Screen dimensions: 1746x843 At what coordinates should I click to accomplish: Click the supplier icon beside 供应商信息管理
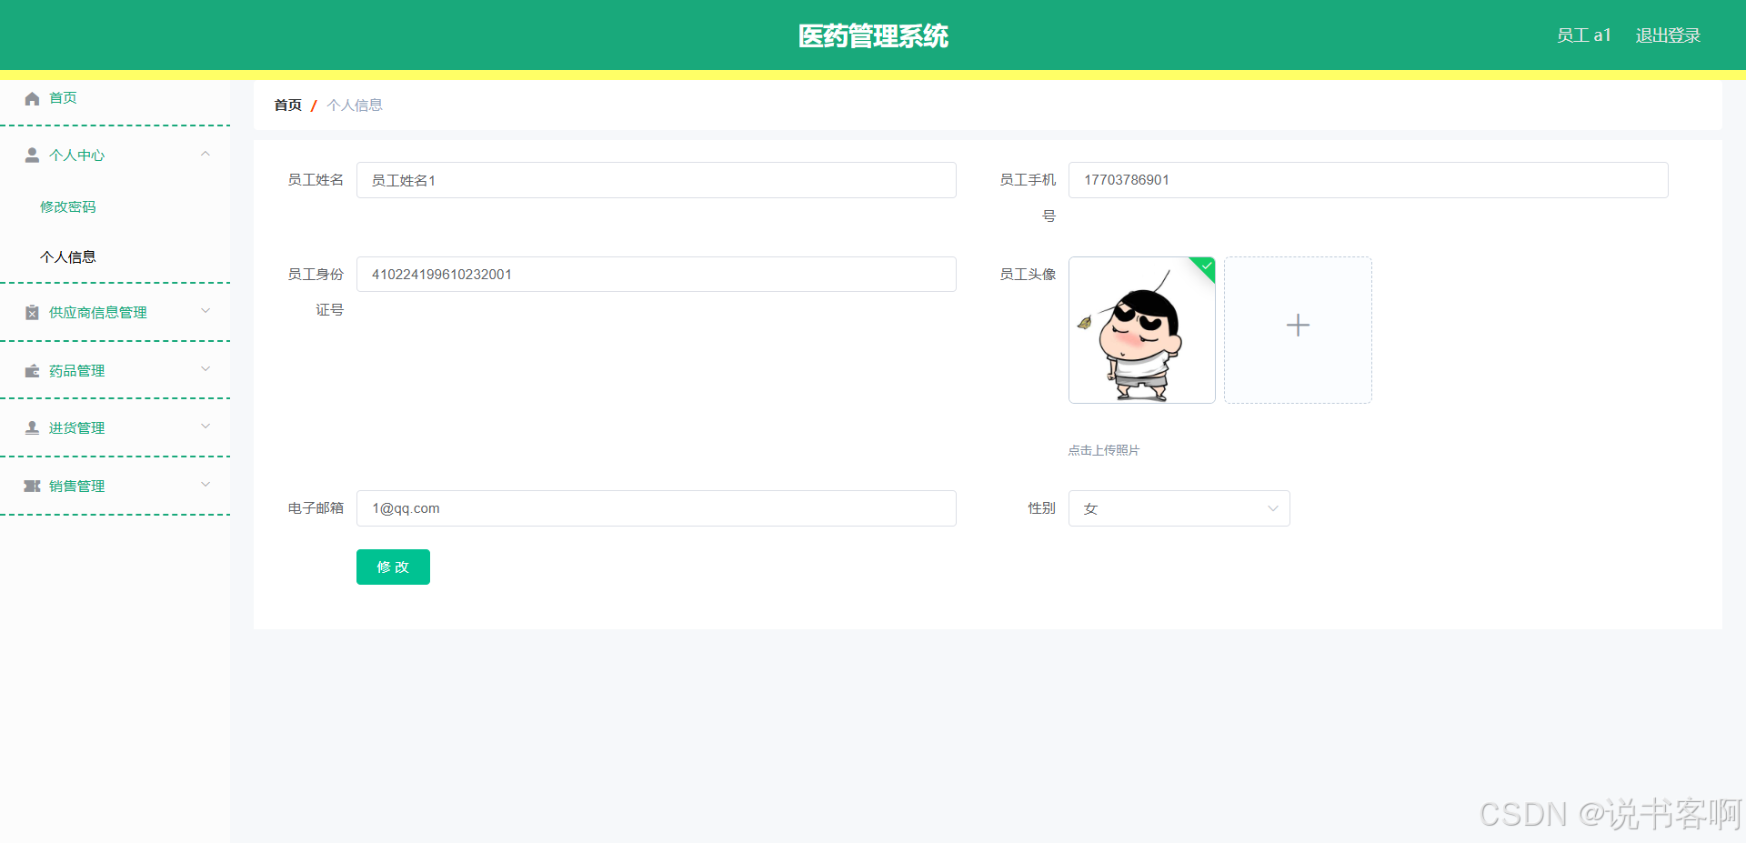32,312
